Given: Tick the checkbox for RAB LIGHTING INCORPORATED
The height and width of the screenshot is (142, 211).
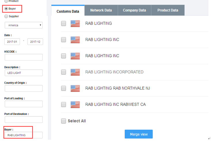Looking at the screenshot, I should pyautogui.click(x=64, y=72).
